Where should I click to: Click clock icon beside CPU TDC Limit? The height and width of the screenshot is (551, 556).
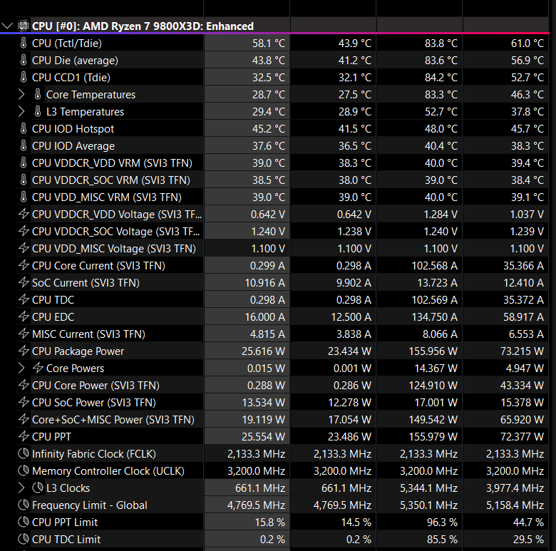[x=24, y=539]
